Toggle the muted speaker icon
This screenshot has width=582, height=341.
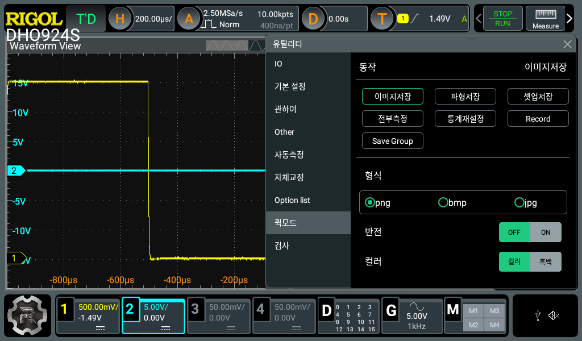[554, 316]
